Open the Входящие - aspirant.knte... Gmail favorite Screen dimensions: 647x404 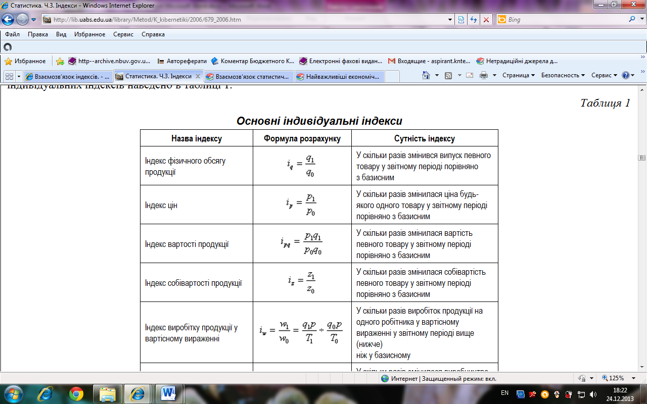[429, 61]
